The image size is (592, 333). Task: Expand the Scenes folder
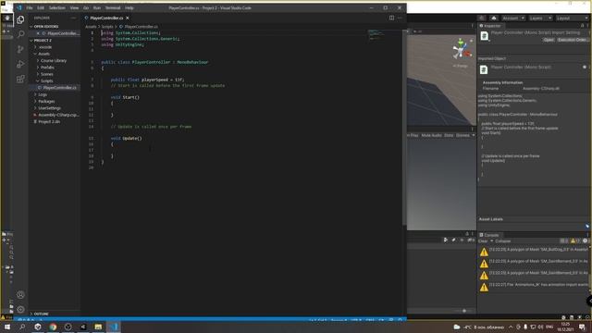pyautogui.click(x=47, y=74)
